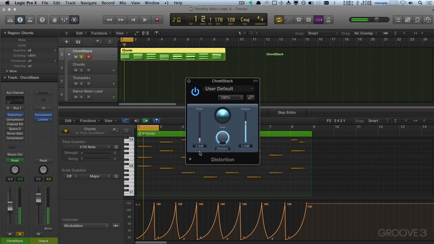This screenshot has height=244, width=434.
Task: Open the Editors scissors icon
Action: 74,20
